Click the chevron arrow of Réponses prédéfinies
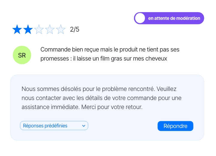This screenshot has height=156, width=216. click(84, 126)
